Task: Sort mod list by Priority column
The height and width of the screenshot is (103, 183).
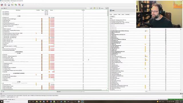Action: tap(83, 10)
